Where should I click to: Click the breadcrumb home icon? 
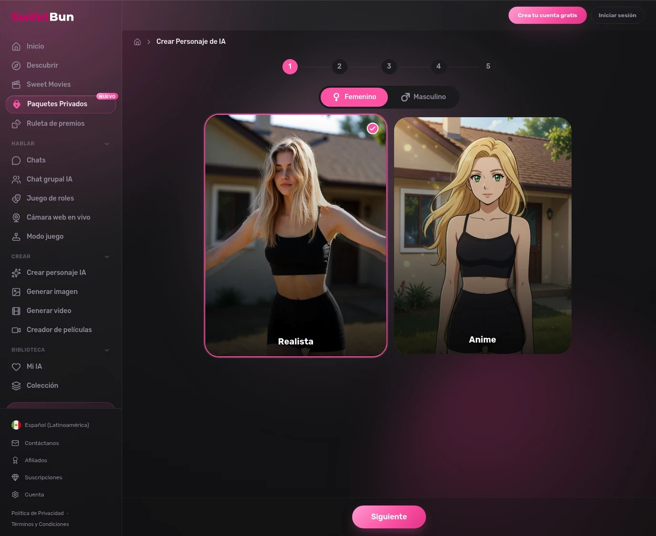pyautogui.click(x=137, y=41)
